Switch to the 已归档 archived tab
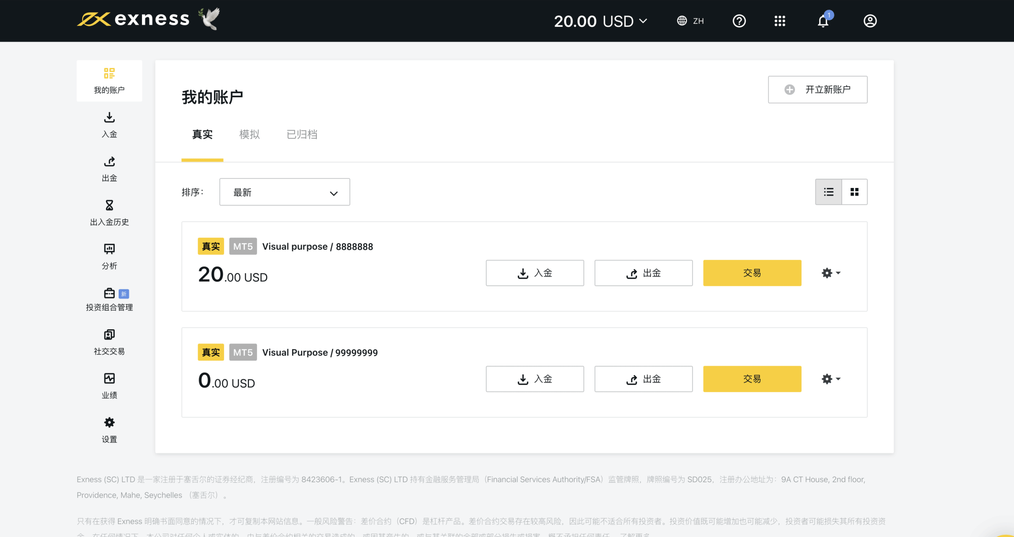 (x=302, y=135)
